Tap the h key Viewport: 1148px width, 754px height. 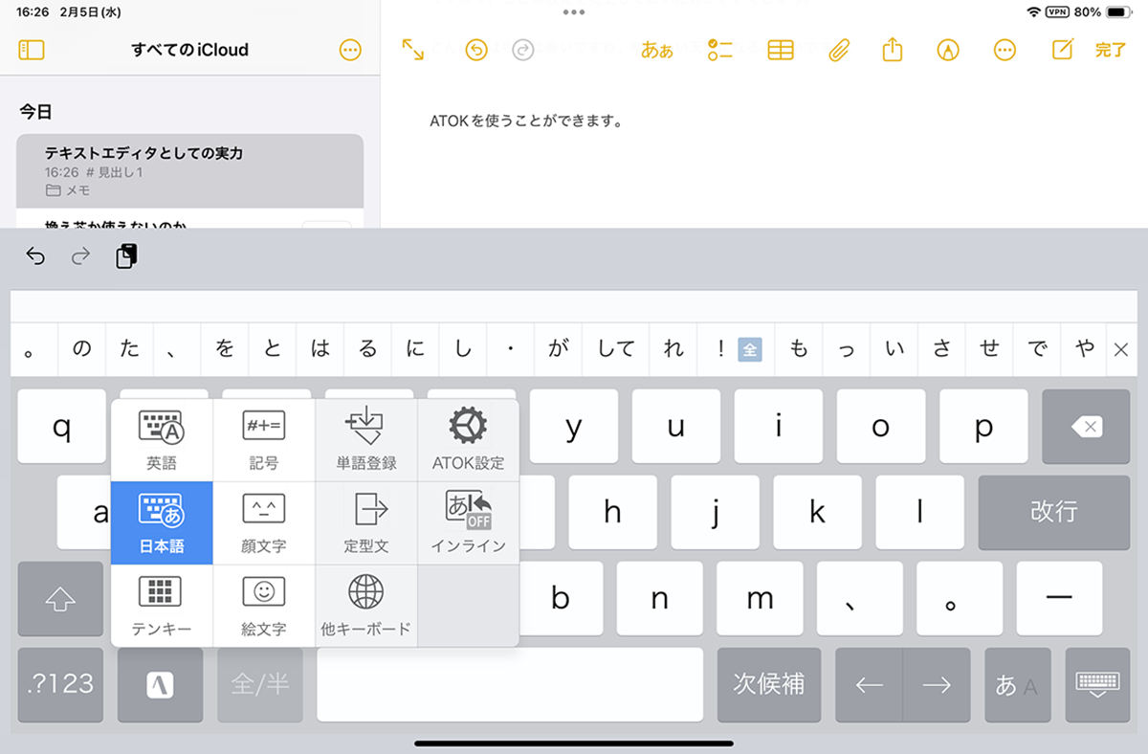pos(612,512)
